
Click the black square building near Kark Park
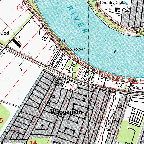tap(67, 82)
